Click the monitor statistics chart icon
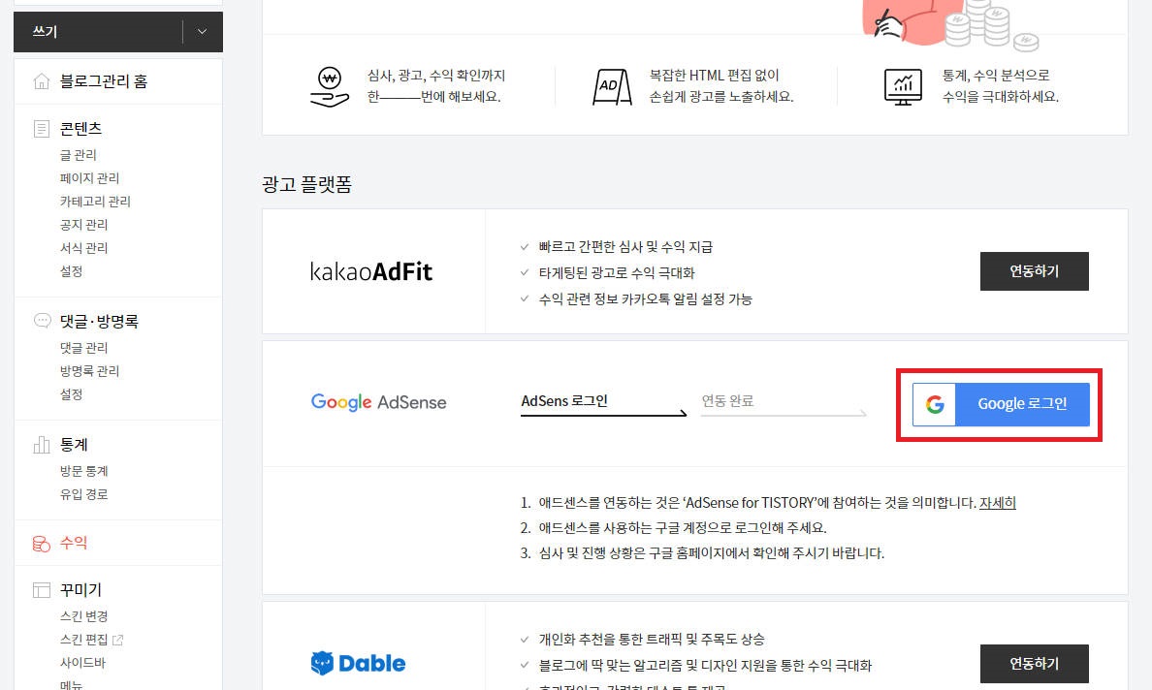Image resolution: width=1152 pixels, height=690 pixels. [903, 86]
